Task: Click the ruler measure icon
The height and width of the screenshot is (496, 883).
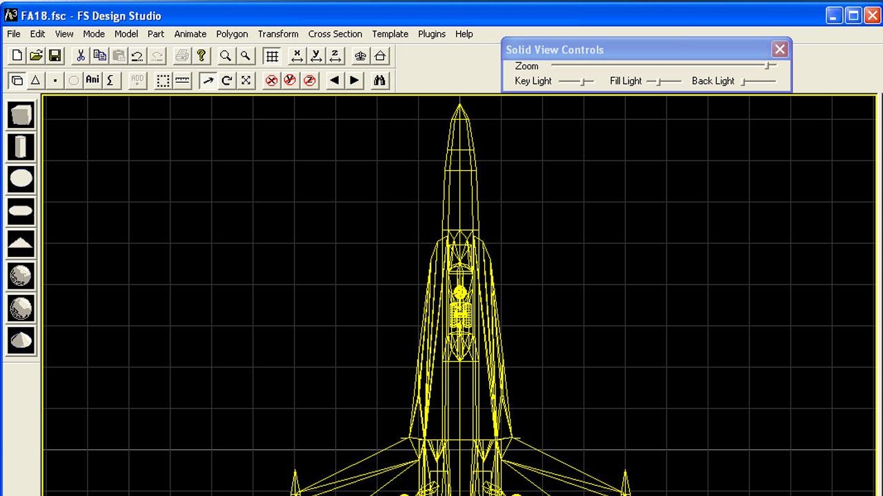Action: [x=182, y=81]
